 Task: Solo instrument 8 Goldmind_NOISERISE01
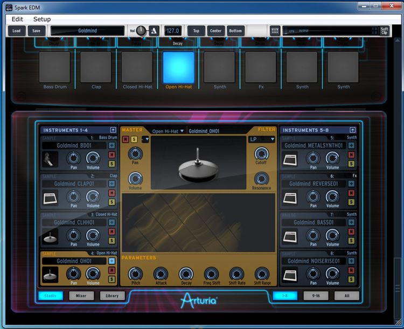pyautogui.click(x=351, y=279)
